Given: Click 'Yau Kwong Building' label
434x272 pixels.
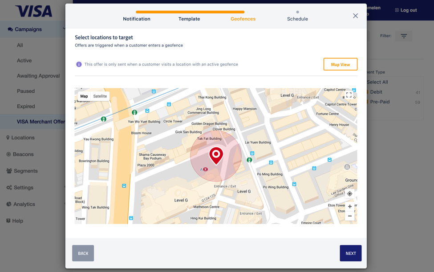Looking at the screenshot, I should (x=98, y=139).
